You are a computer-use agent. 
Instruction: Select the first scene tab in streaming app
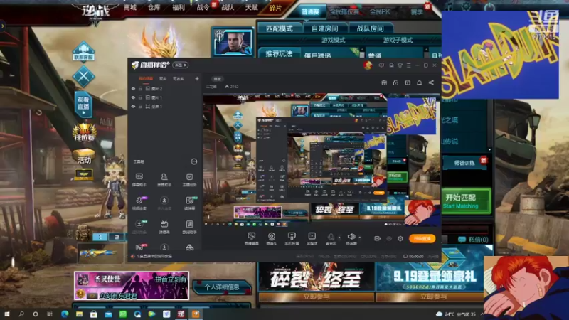tap(146, 78)
